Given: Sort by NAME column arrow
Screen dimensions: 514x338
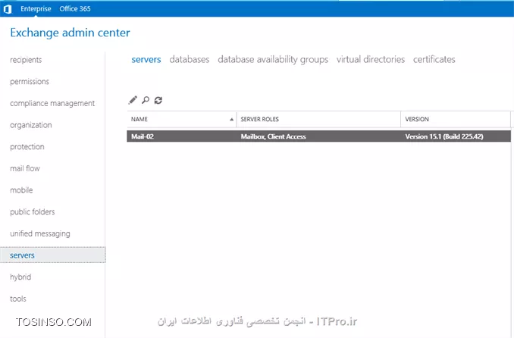Looking at the screenshot, I should click(x=231, y=119).
